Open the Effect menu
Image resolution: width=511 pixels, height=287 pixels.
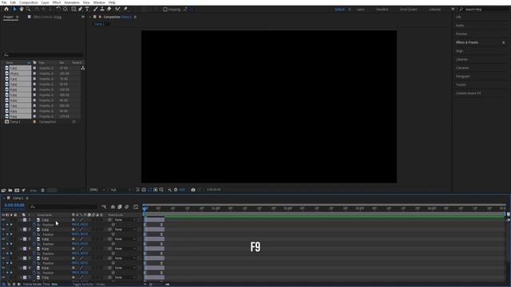[57, 2]
